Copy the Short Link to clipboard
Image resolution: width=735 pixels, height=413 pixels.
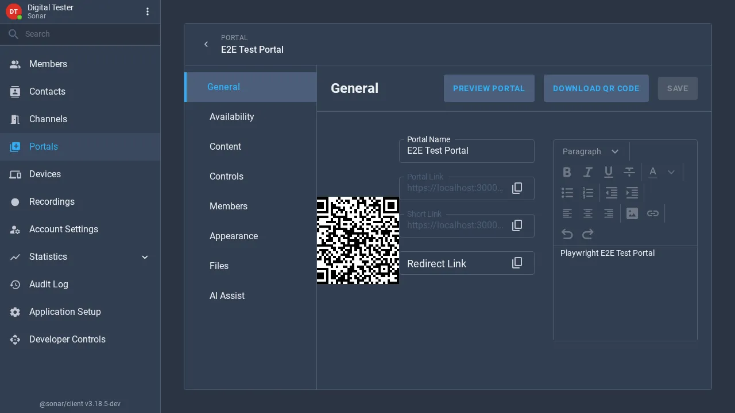pyautogui.click(x=517, y=225)
